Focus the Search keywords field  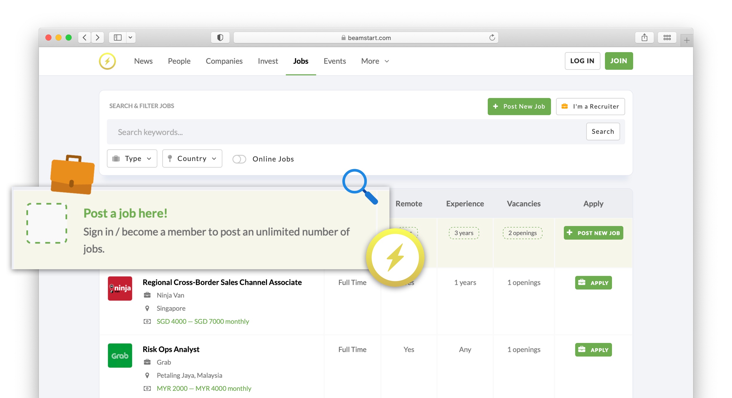(346, 132)
